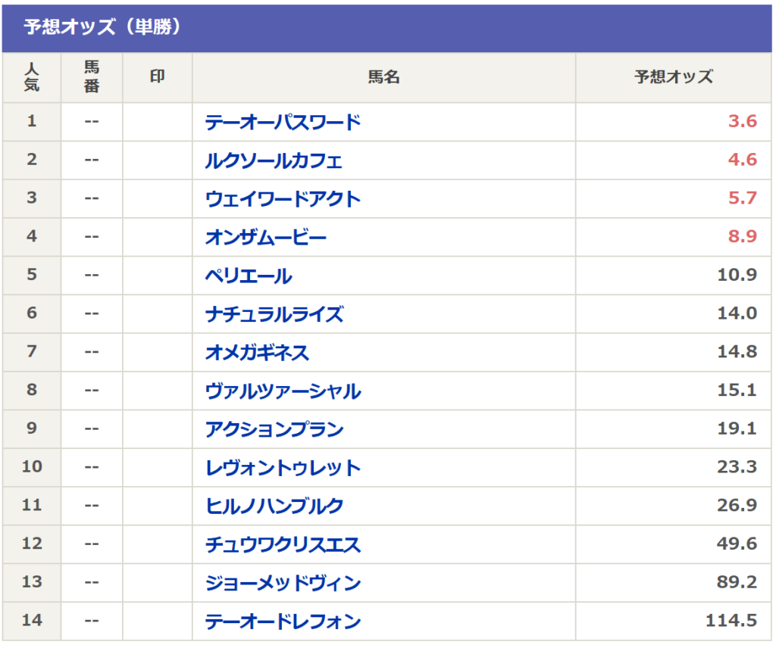Screen dimensions: 776x645
Task: Open horse link アクションプラン
Action: pyautogui.click(x=274, y=429)
